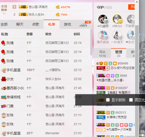Click the gift list vertical scrollbar

click(x=91, y=42)
